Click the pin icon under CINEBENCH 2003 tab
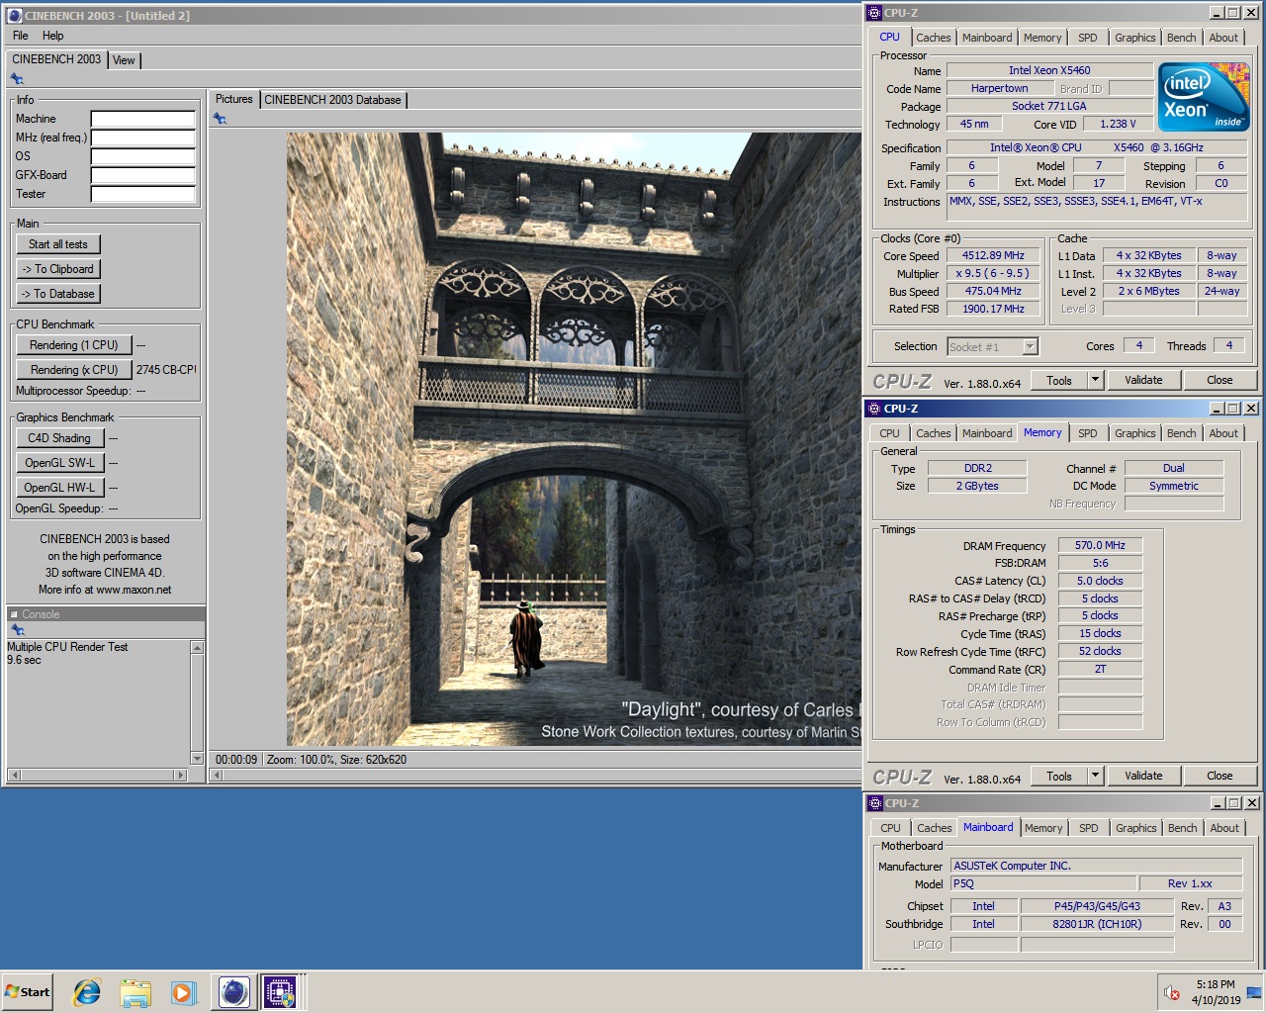 pyautogui.click(x=17, y=79)
